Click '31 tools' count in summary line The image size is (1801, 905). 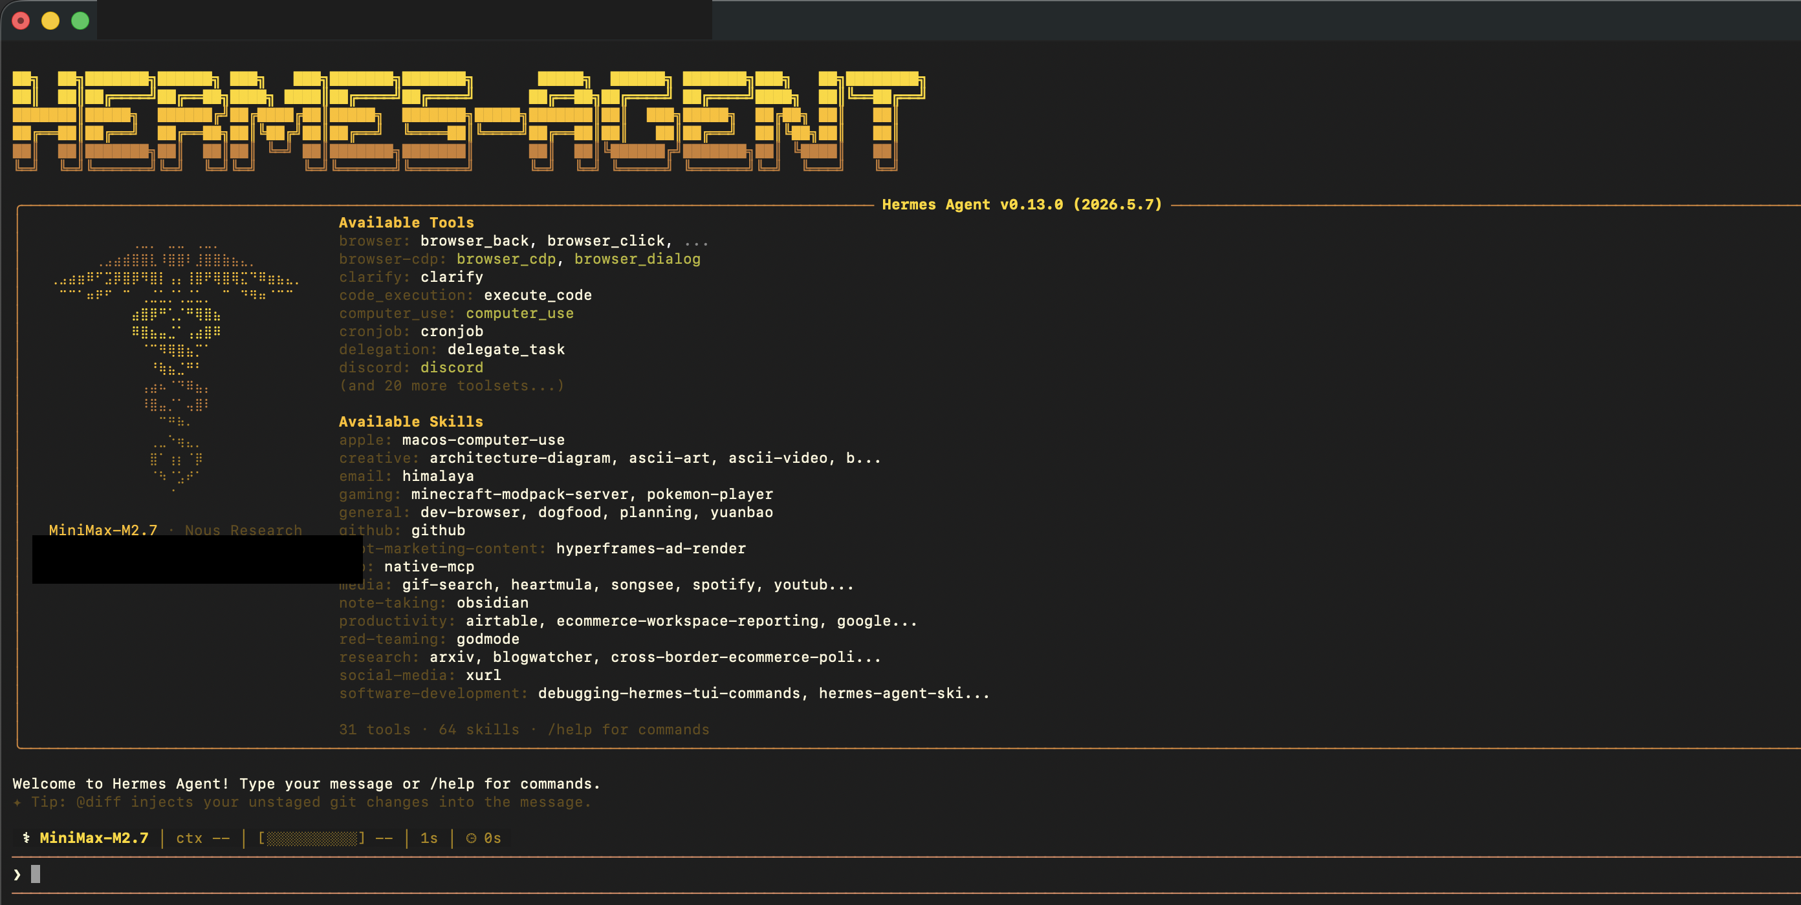pyautogui.click(x=375, y=730)
